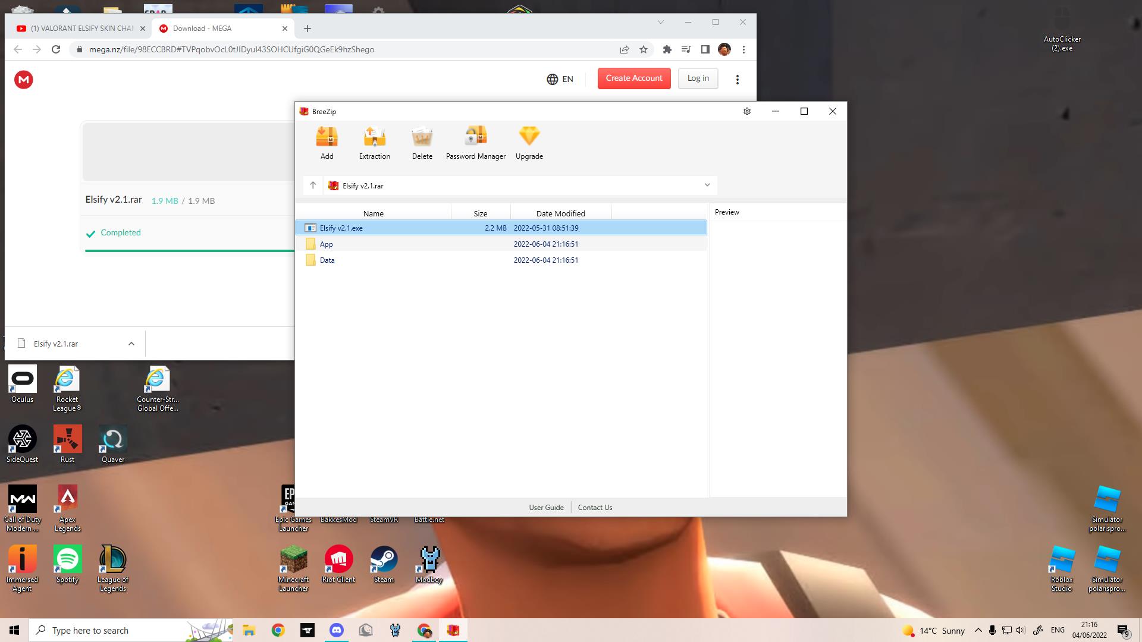
Task: Click the Log in button on MEGA
Action: (698, 78)
